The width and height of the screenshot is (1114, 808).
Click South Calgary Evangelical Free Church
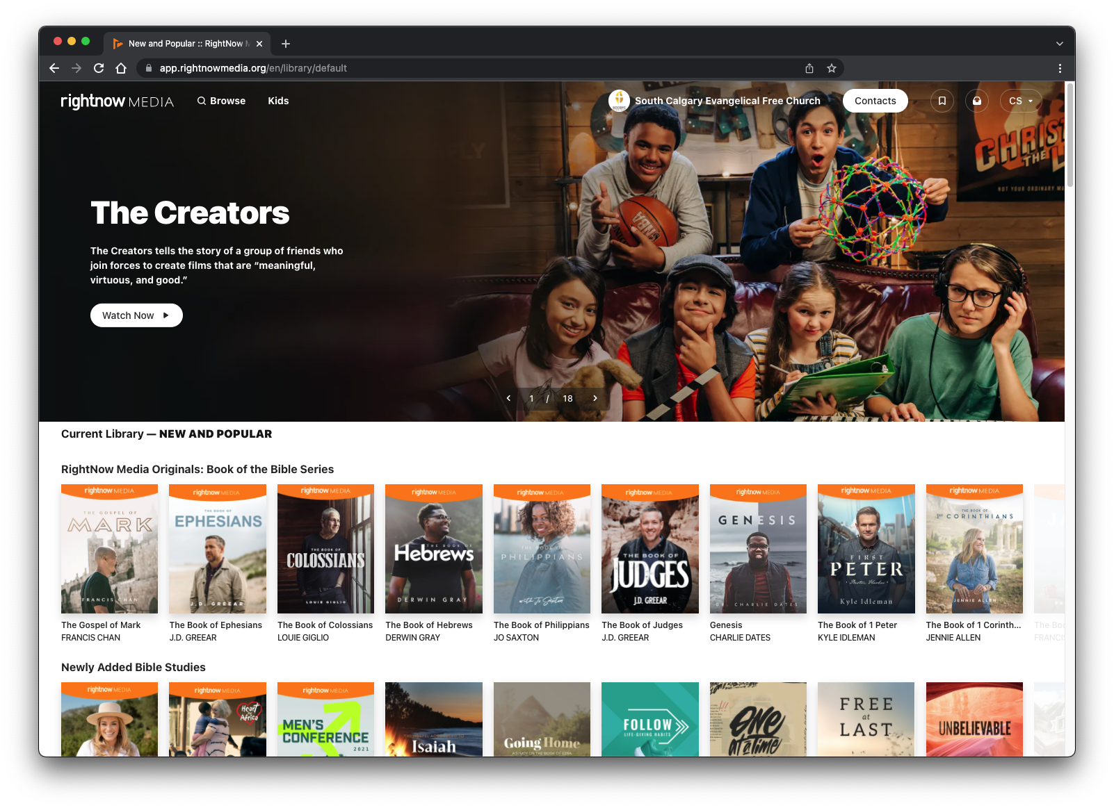click(727, 101)
